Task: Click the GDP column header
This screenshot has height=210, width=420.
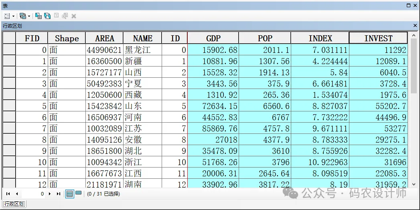Action: [213, 38]
